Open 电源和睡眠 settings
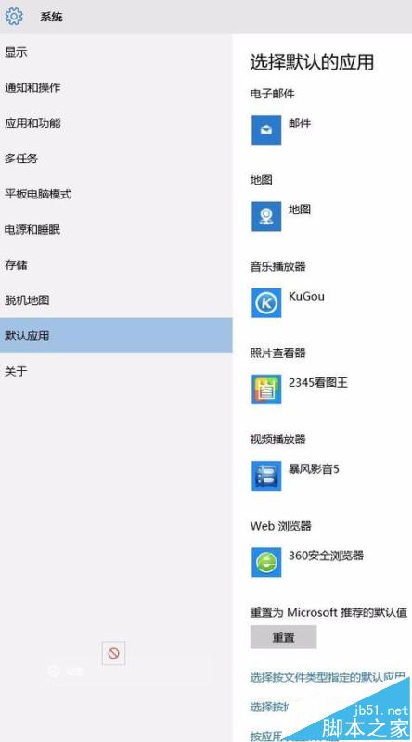This screenshot has width=412, height=742. pos(116,229)
